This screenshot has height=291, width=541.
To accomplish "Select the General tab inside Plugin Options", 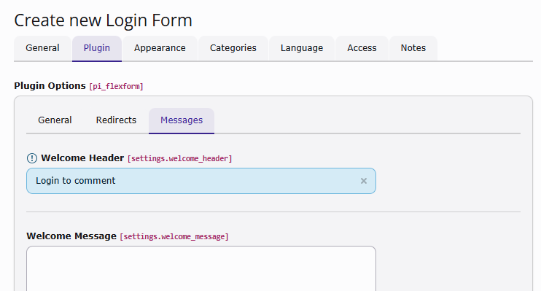I will pos(55,120).
